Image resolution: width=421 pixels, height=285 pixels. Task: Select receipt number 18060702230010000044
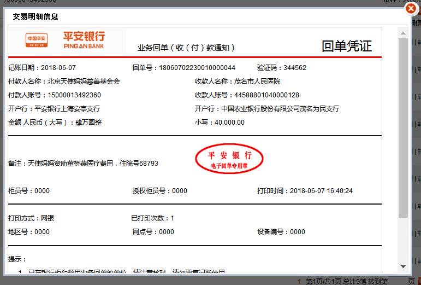(x=197, y=67)
